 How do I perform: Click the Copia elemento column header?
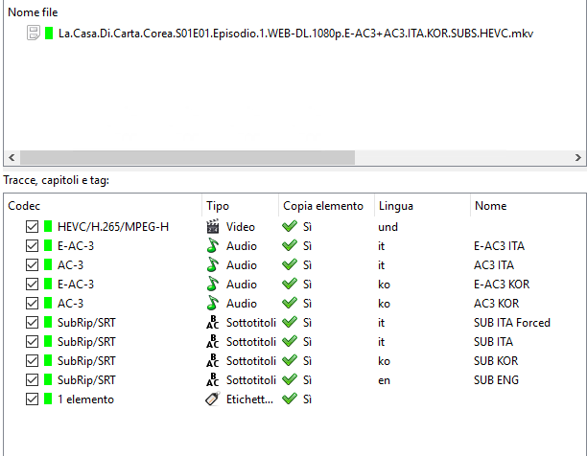point(326,206)
